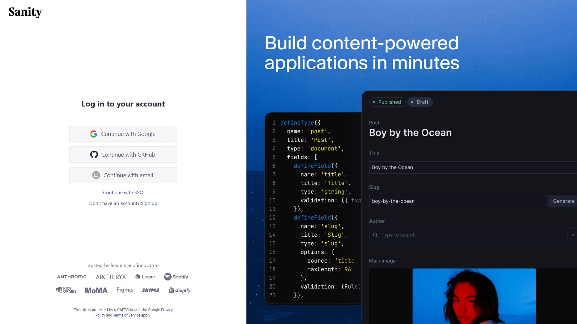Click the Google logo icon

(x=94, y=134)
